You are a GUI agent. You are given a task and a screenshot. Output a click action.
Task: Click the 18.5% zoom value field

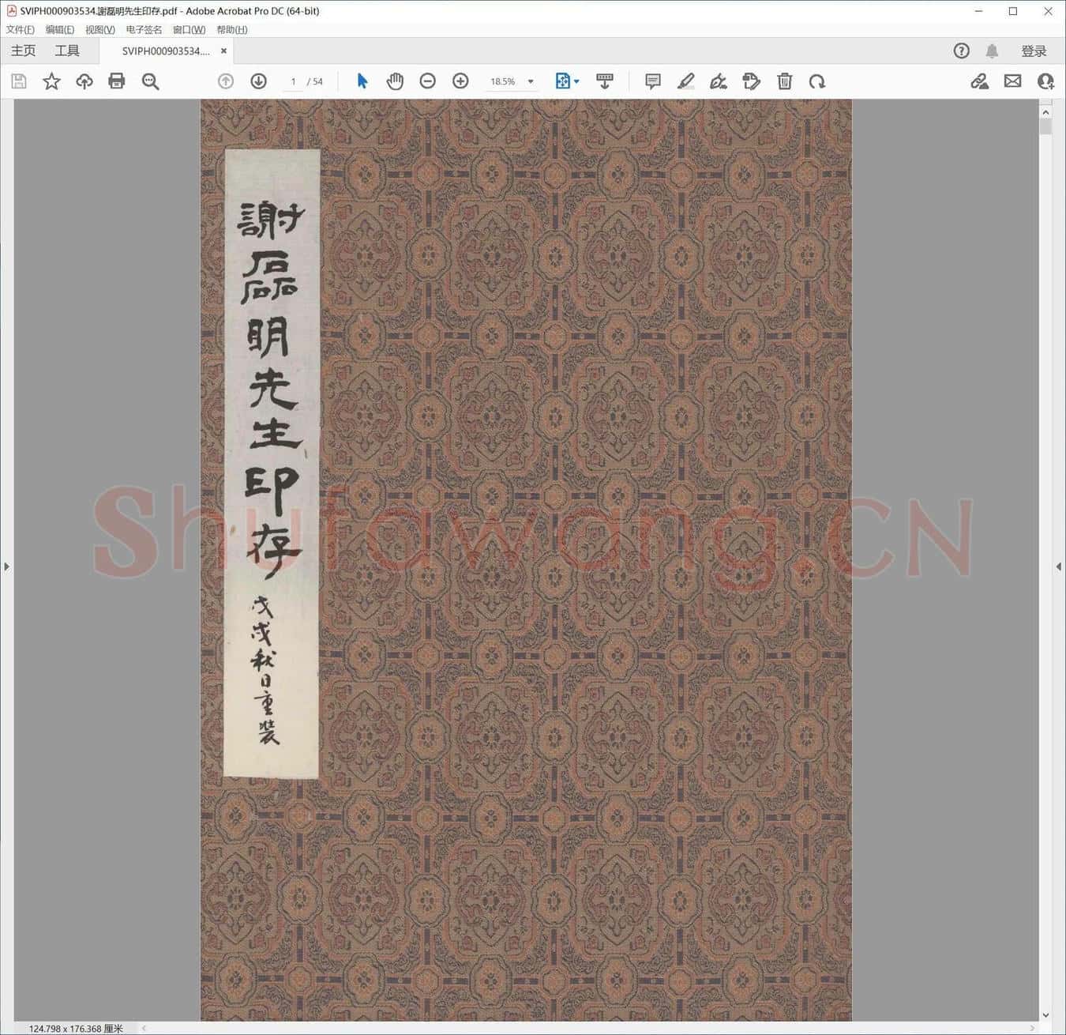coord(503,81)
